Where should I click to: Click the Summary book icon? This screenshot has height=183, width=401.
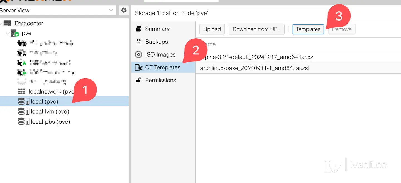tap(138, 29)
